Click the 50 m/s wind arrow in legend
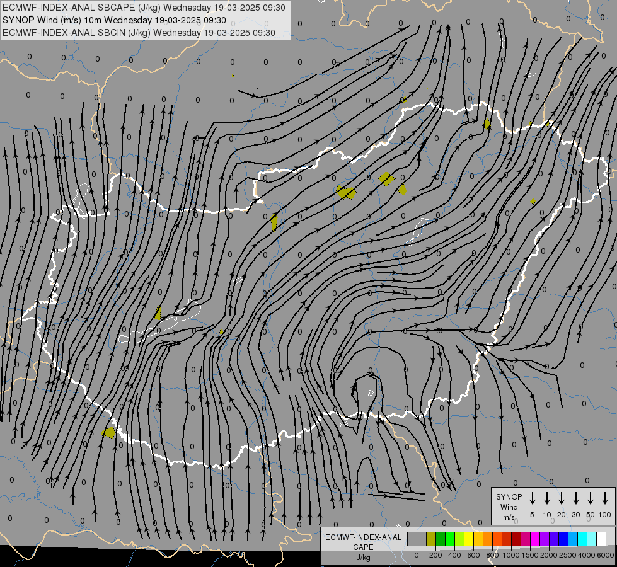The width and height of the screenshot is (617, 567). (591, 498)
